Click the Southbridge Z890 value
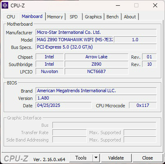Image resolution: width=165 pixels, height=164 pixels. [x=97, y=64]
